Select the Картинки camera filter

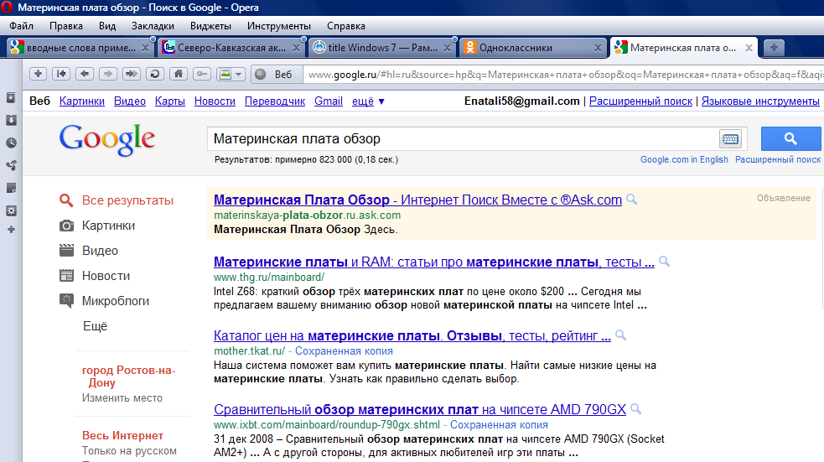pyautogui.click(x=97, y=226)
